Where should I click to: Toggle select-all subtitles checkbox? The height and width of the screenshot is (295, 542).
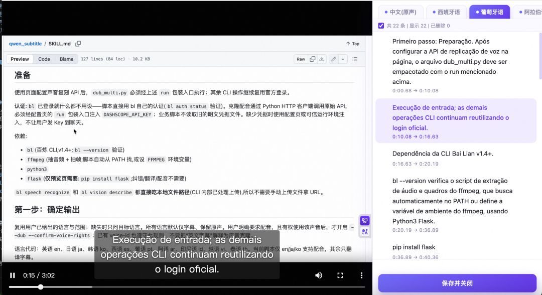click(x=381, y=26)
